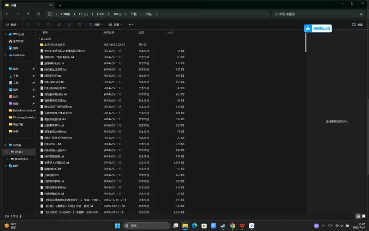Click the computer icon in address bar
This screenshot has width=369, height=231.
(x=50, y=14)
